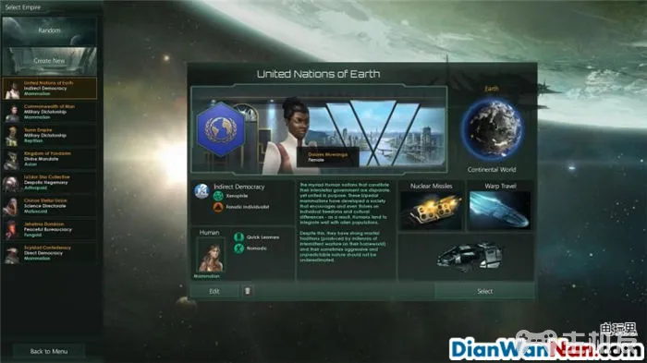Image resolution: width=647 pixels, height=363 pixels.
Task: Click the Xenophile ethic icon
Action: (218, 196)
